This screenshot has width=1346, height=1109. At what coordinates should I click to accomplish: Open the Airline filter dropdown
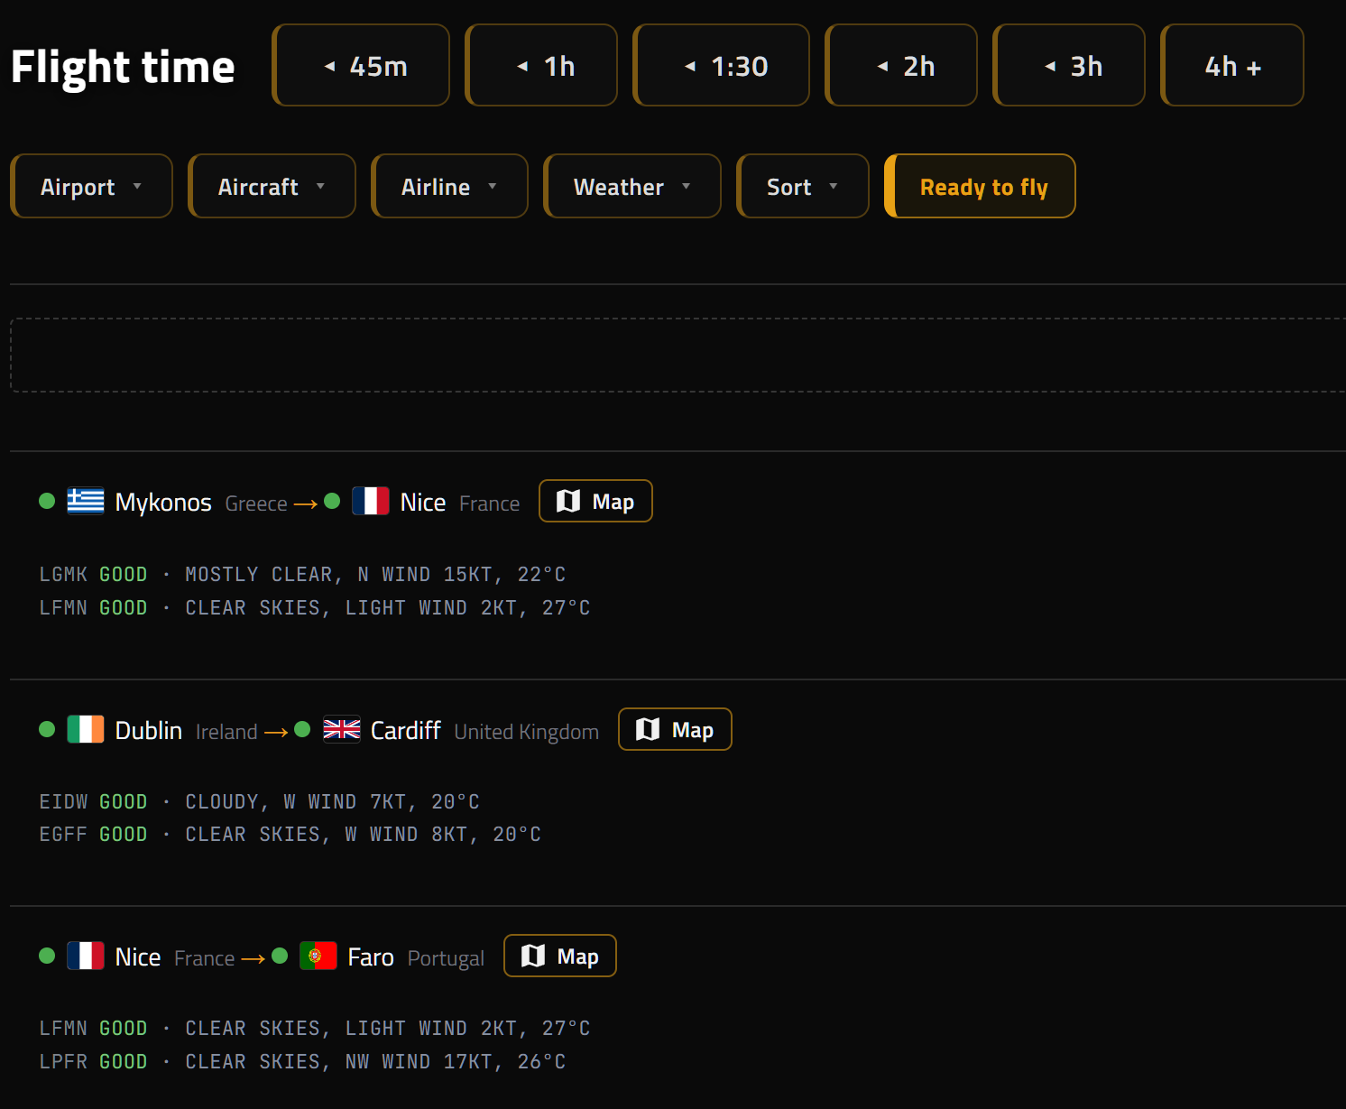[x=449, y=186]
